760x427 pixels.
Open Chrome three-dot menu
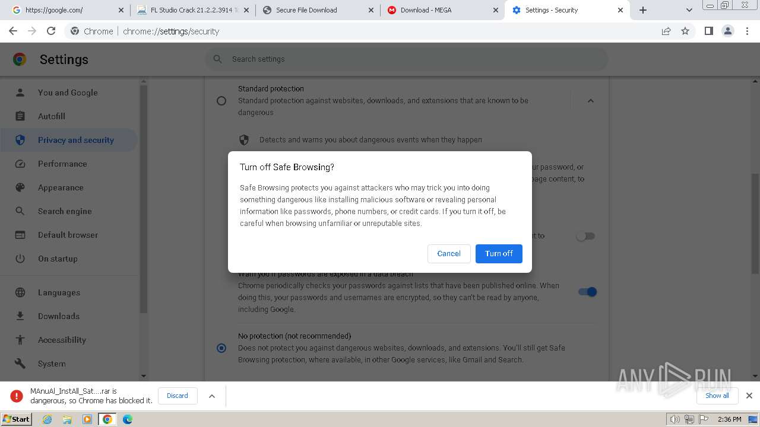[747, 31]
